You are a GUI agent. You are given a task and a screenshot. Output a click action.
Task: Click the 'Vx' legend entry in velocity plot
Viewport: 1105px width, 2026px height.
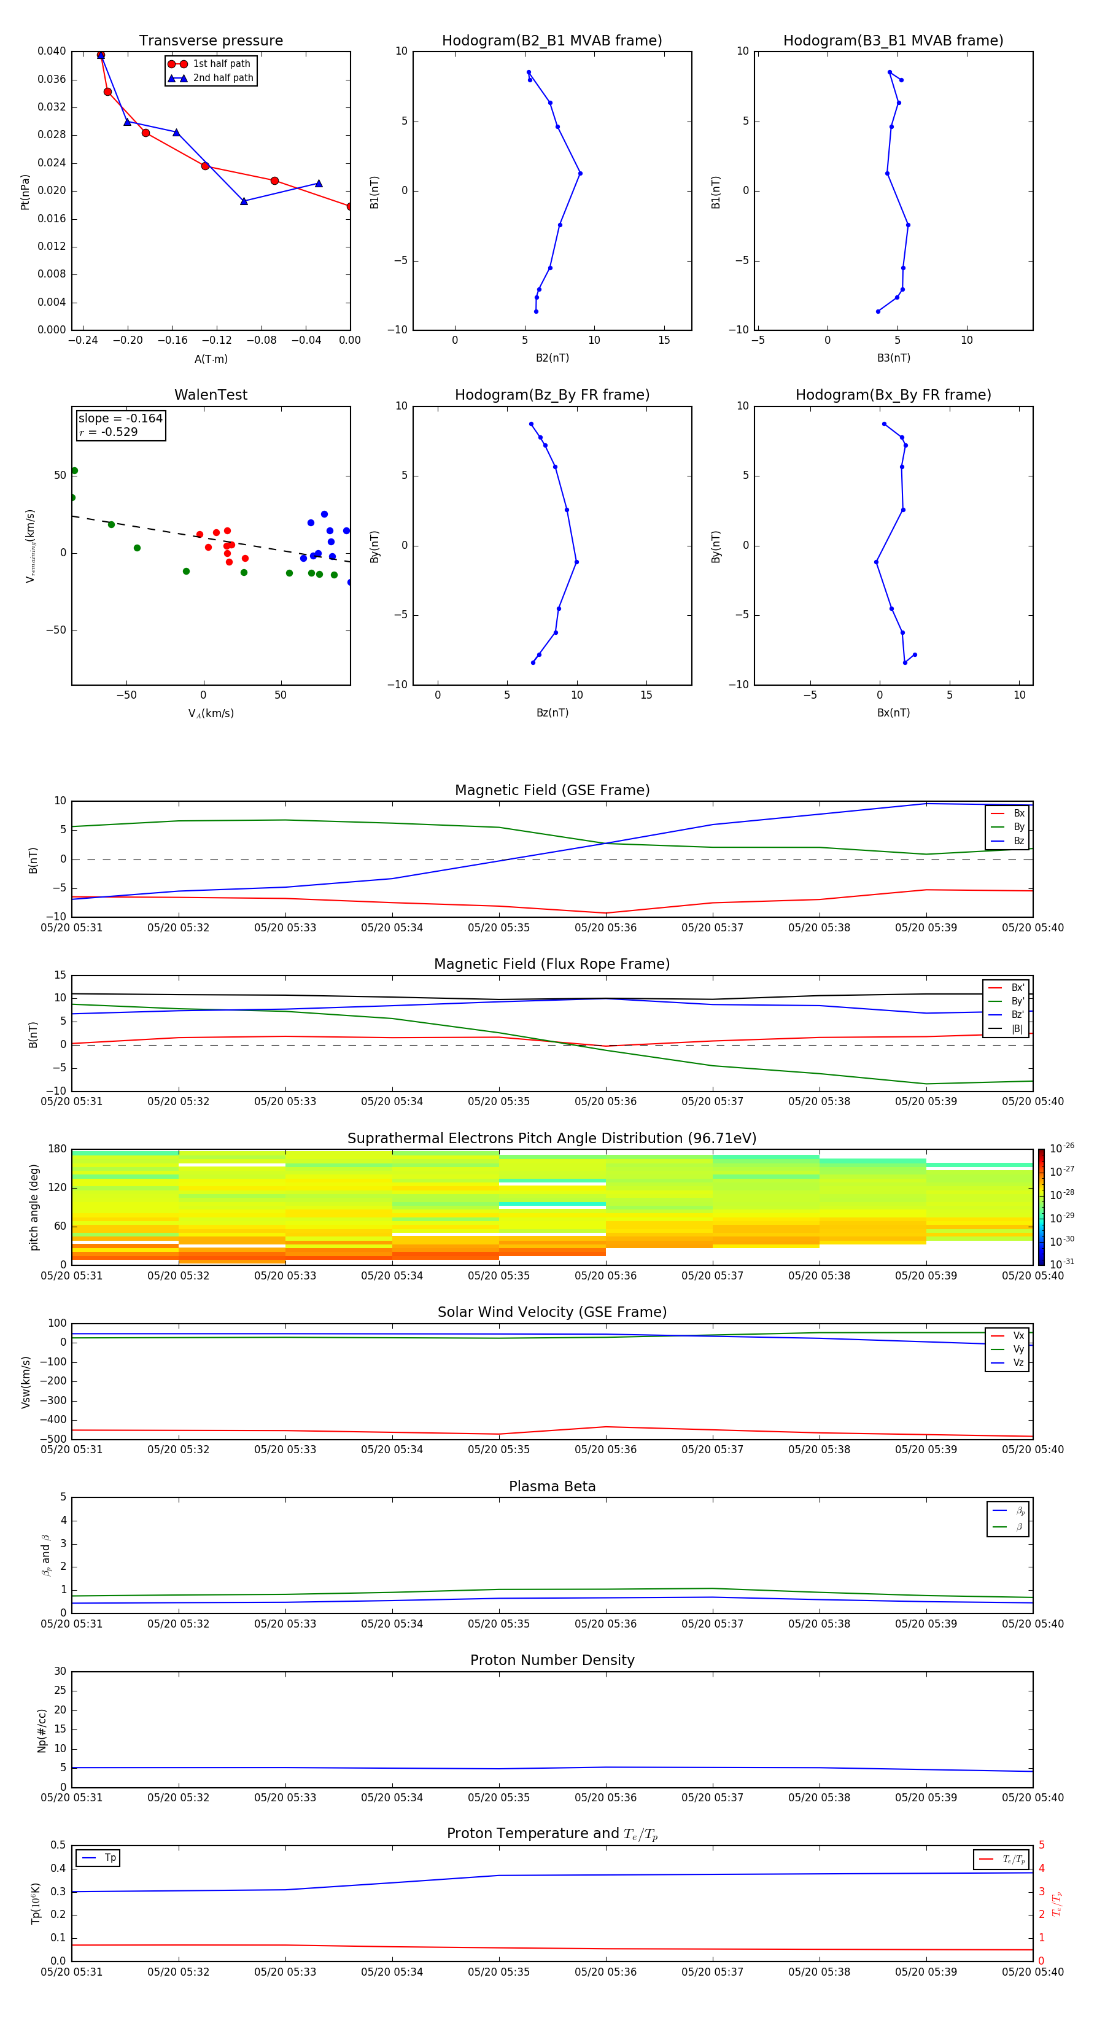pyautogui.click(x=1007, y=1335)
